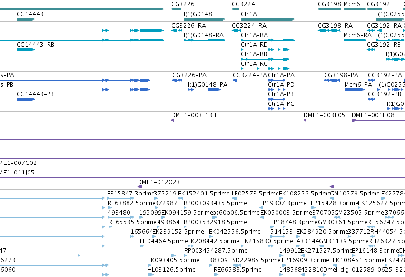Select transcript CG14443-RB
Viewport: 405px width, 277px height.
coord(26,50)
